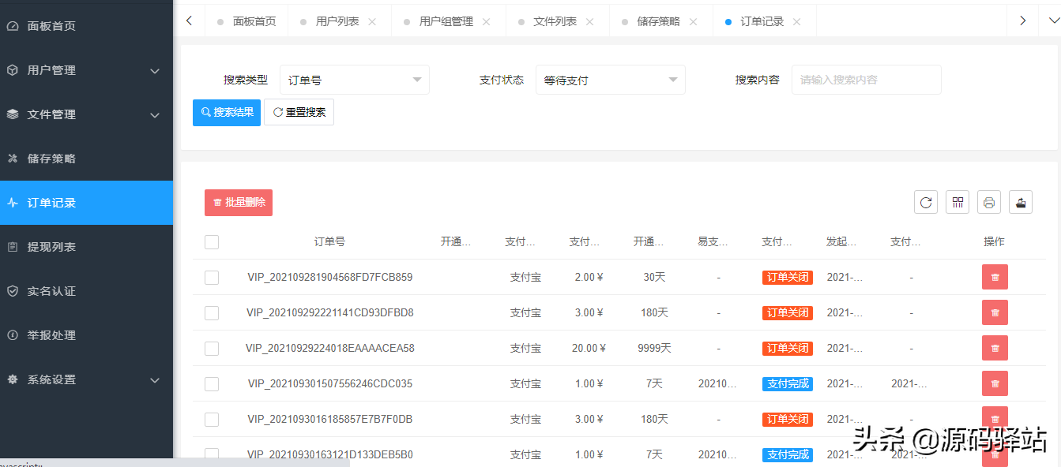Open the column filter grid icon

[958, 202]
